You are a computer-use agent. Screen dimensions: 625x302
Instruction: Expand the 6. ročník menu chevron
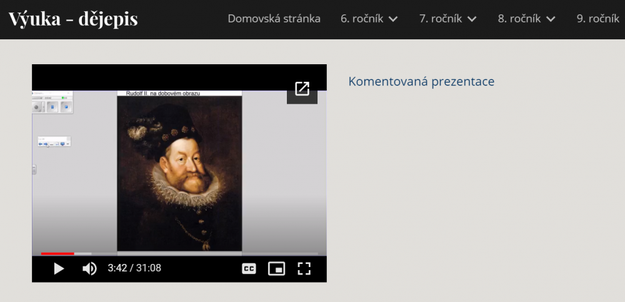pyautogui.click(x=393, y=19)
